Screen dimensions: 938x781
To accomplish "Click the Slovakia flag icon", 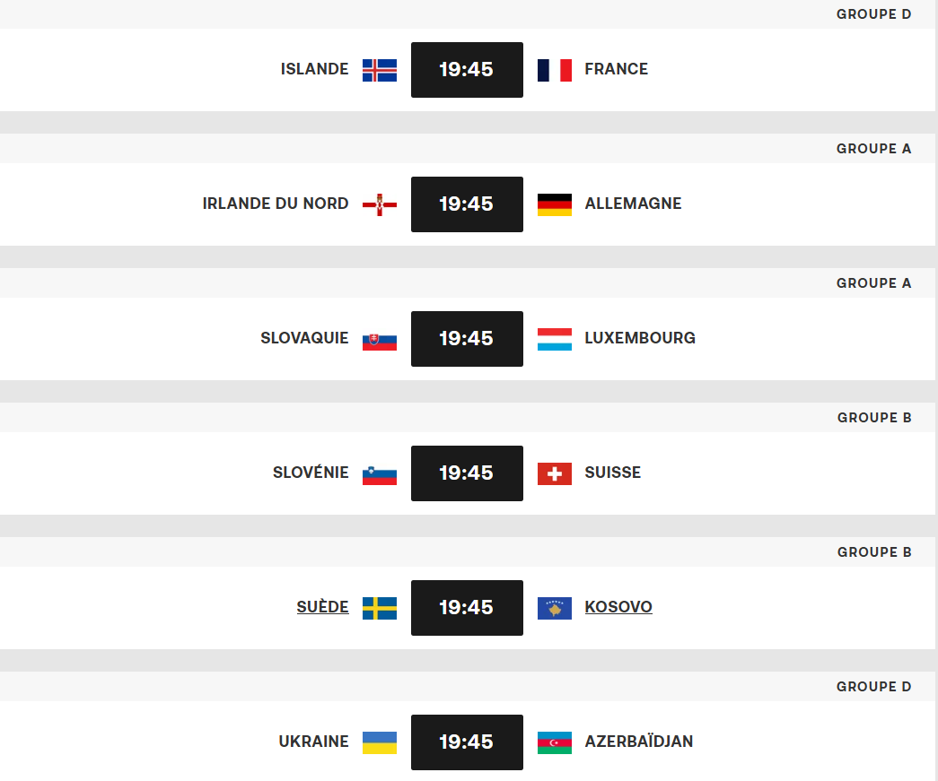I will pos(380,339).
